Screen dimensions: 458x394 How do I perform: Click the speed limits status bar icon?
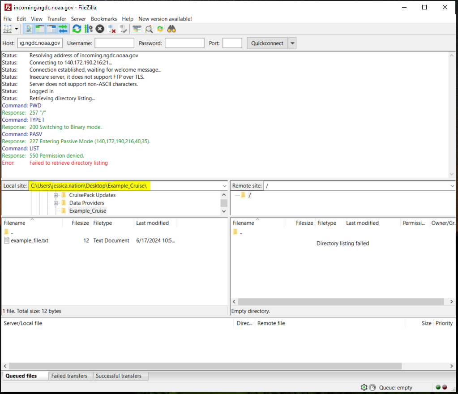click(372, 387)
